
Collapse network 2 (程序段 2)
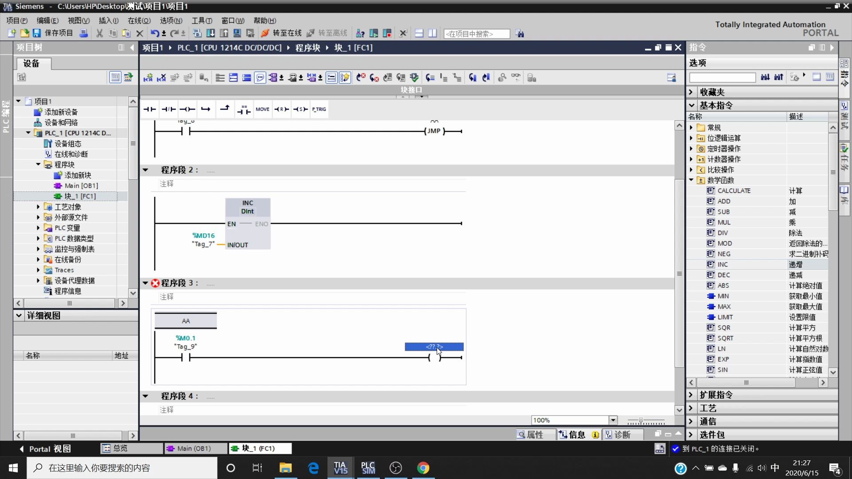145,170
